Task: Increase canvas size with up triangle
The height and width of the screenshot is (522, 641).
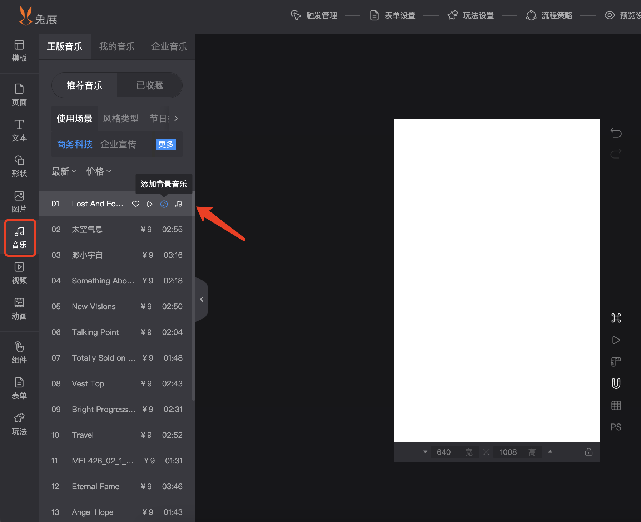Action: (x=550, y=452)
